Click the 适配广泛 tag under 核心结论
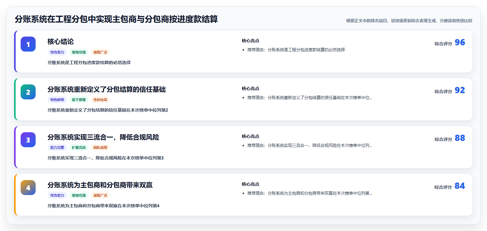487x231 pixels. (x=100, y=52)
